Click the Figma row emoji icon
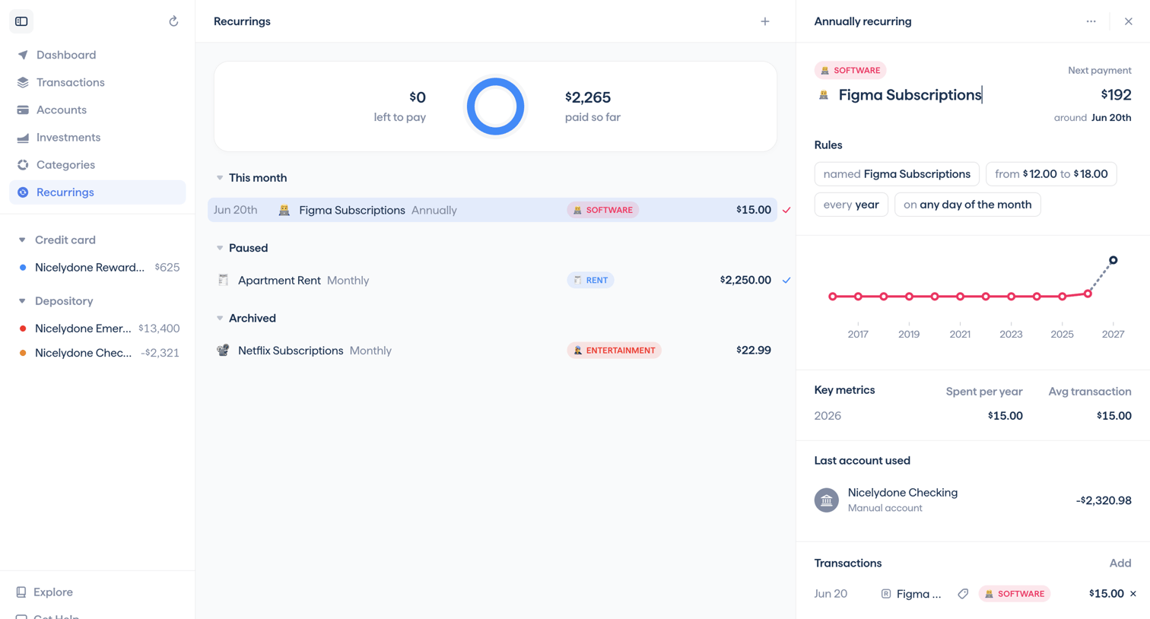The width and height of the screenshot is (1150, 619). coord(284,210)
